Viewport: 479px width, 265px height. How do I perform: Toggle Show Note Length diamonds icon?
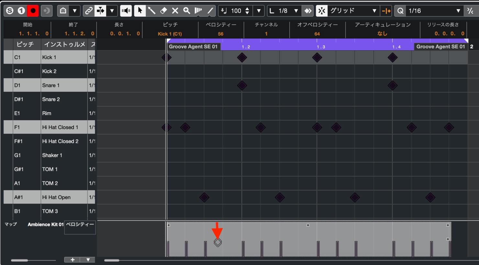coord(308,11)
